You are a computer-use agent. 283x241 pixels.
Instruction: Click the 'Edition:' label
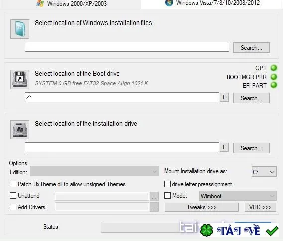18,172
